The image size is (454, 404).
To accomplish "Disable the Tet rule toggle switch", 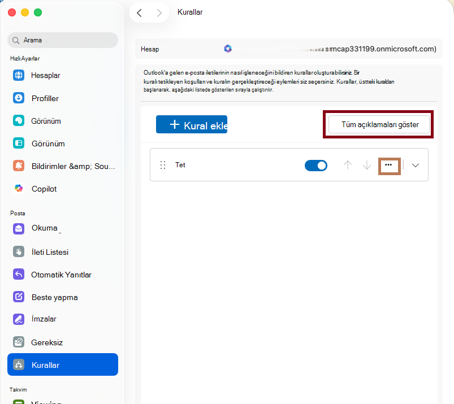I will 316,166.
